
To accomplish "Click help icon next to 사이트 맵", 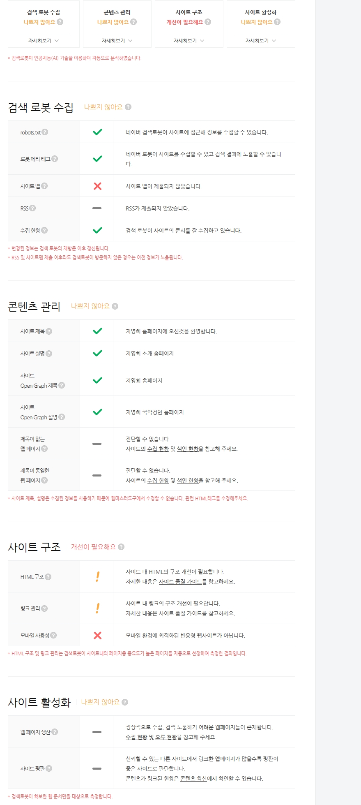I will [44, 186].
